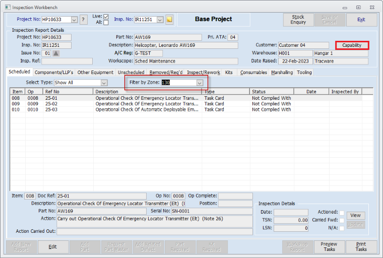
Task: Click the yellow note icon beside Insp. No
Action: 169,20
